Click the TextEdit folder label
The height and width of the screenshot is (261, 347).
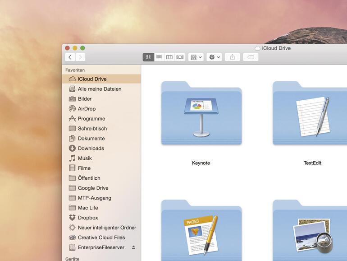[x=312, y=163]
